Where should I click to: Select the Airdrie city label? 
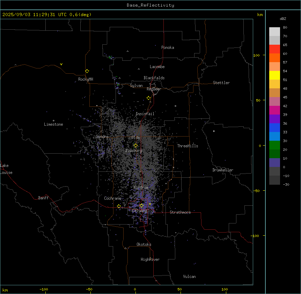pos(141,188)
